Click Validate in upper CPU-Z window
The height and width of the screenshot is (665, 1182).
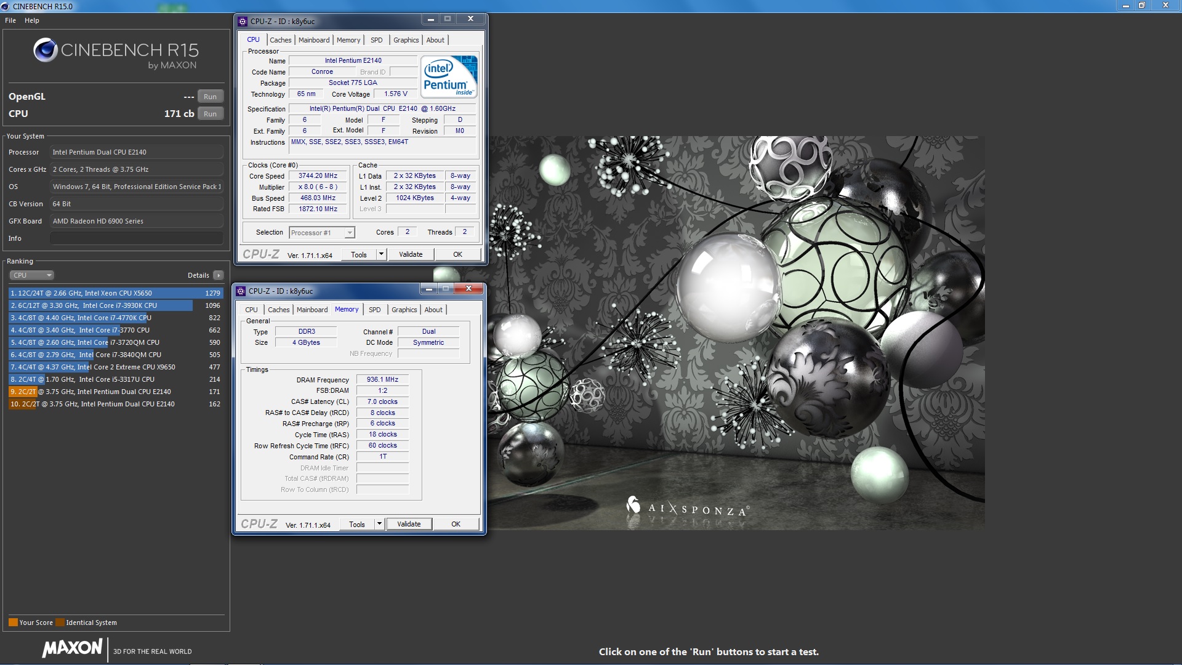(411, 254)
